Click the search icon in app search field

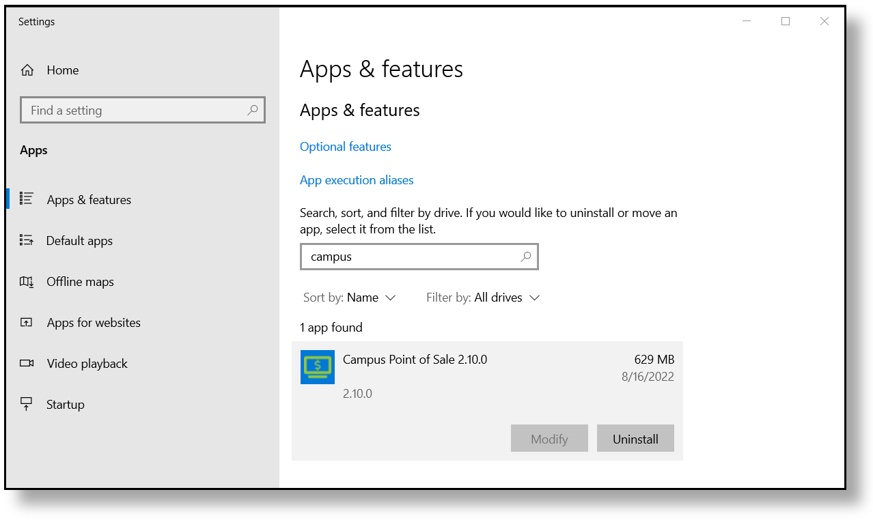click(526, 257)
